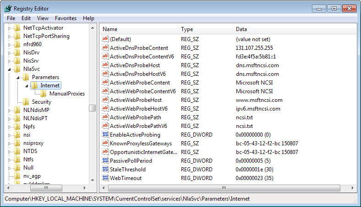Click the string icon beside ActiveWebProbeHostV6
This screenshot has height=207, width=361.
click(x=105, y=108)
